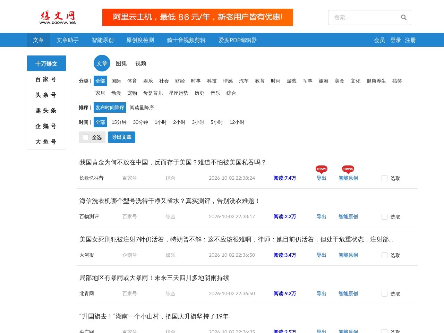Click news badge above first 导出 link
The width and height of the screenshot is (444, 333).
pyautogui.click(x=322, y=169)
